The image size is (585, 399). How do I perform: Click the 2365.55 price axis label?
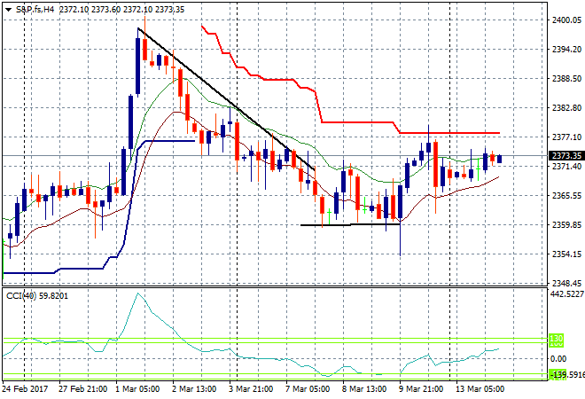pyautogui.click(x=566, y=196)
